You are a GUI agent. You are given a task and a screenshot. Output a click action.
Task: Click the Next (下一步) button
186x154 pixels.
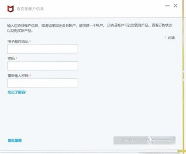144,140
